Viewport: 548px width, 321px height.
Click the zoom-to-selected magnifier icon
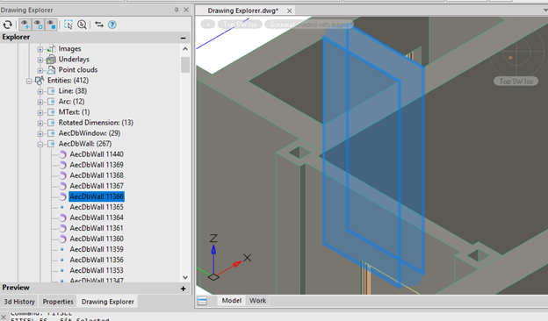[83, 25]
